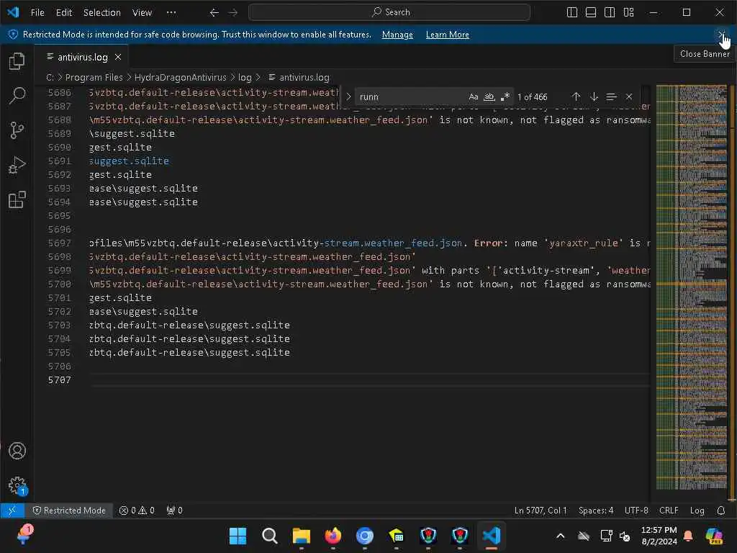Go back with the left arrow
The height and width of the screenshot is (553, 737).
tap(214, 13)
